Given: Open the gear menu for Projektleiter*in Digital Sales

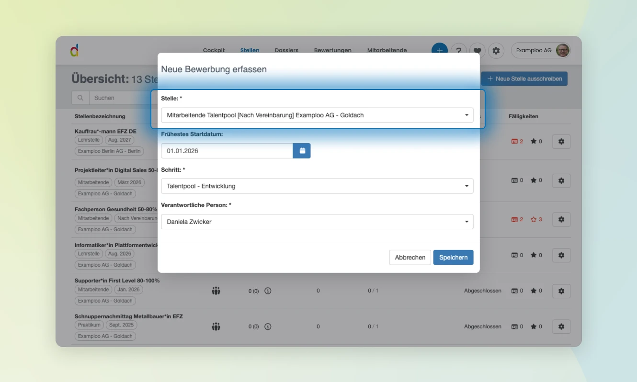Looking at the screenshot, I should (561, 180).
